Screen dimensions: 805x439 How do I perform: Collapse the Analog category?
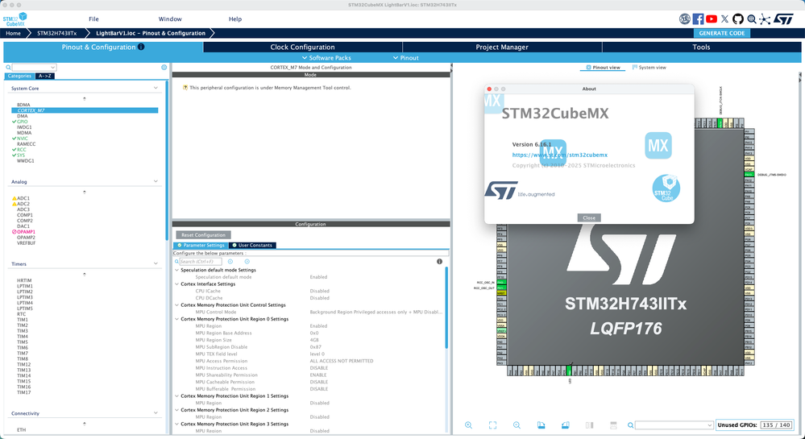156,181
